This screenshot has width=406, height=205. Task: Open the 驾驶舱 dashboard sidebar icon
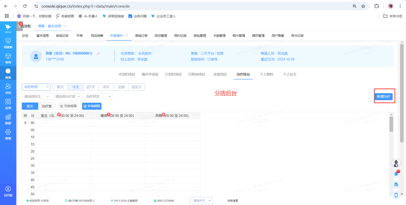click(x=8, y=43)
